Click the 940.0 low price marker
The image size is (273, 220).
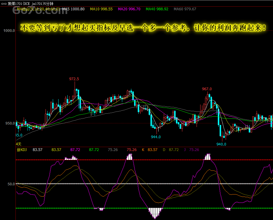(x=221, y=144)
